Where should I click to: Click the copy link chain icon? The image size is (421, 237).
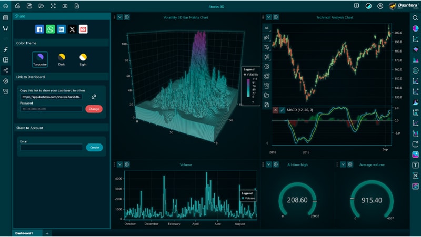point(94,97)
